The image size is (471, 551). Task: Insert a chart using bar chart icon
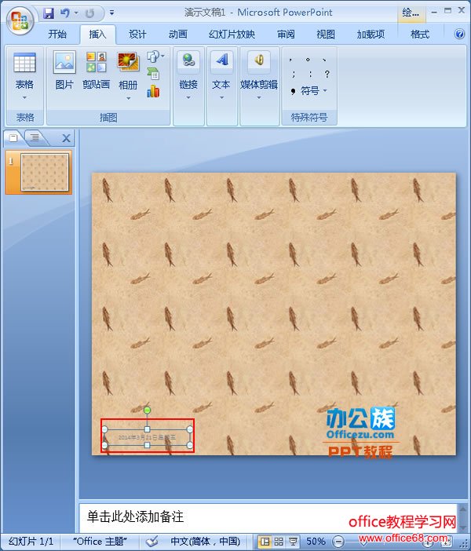pyautogui.click(x=153, y=91)
